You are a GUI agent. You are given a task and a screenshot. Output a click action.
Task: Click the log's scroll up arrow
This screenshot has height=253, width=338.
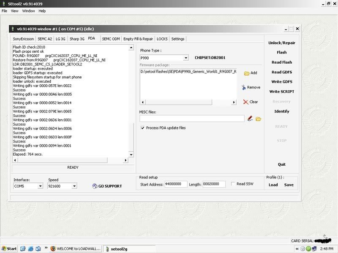click(x=131, y=48)
